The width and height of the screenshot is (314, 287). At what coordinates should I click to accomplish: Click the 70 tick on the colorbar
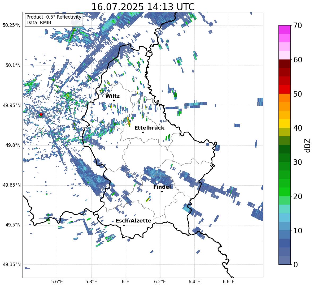(297, 26)
